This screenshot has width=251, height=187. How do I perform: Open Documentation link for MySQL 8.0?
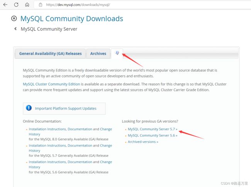(80, 129)
